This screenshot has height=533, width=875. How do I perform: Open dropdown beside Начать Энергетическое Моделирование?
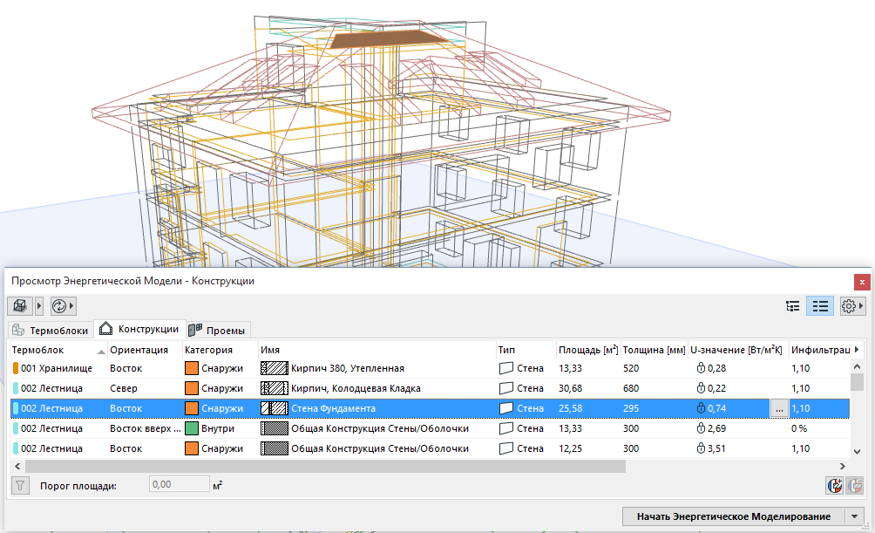(854, 516)
